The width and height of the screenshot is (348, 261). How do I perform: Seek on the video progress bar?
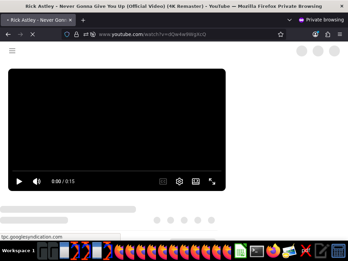[x=117, y=171]
